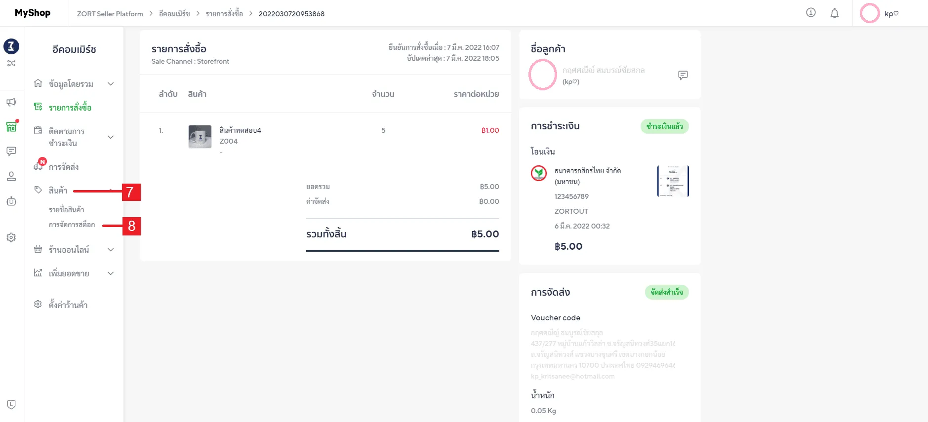Expand the ติดตามการชำระเงิน menu chevron
Image resolution: width=928 pixels, height=422 pixels.
[x=111, y=137]
